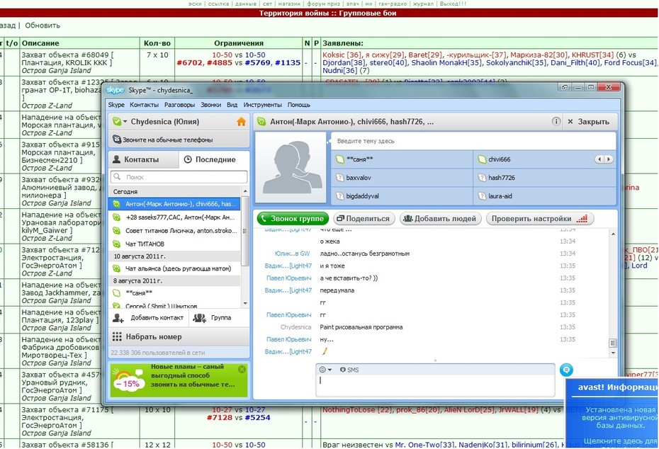Click into the message input box
Viewport: 659px width, 449px height.
(435, 385)
